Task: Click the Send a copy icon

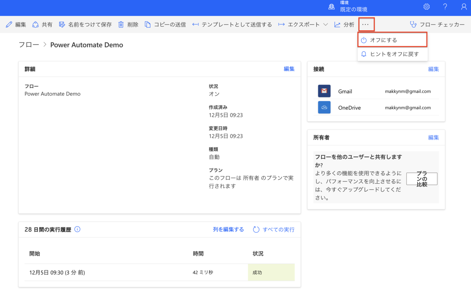Action: pyautogui.click(x=148, y=25)
